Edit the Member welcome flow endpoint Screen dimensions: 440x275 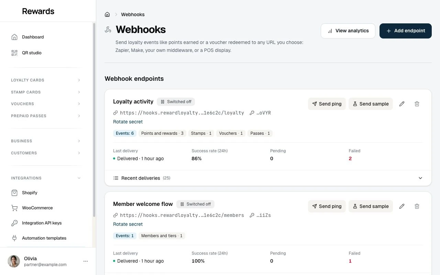402,206
